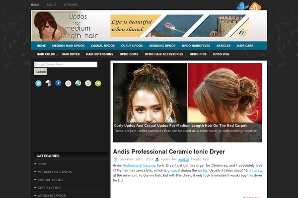Open the orange RSS feed icon
298x198 pixels.
tap(255, 6)
